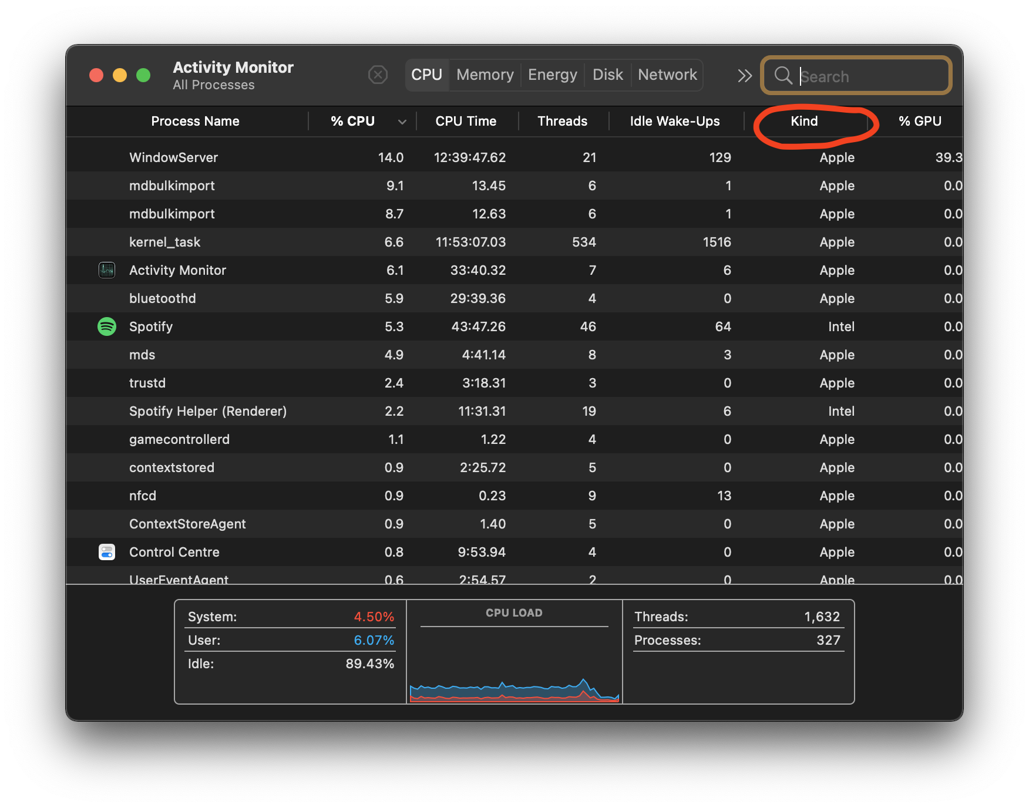Click WindowServer's CPU time 12:39:47.62

470,157
